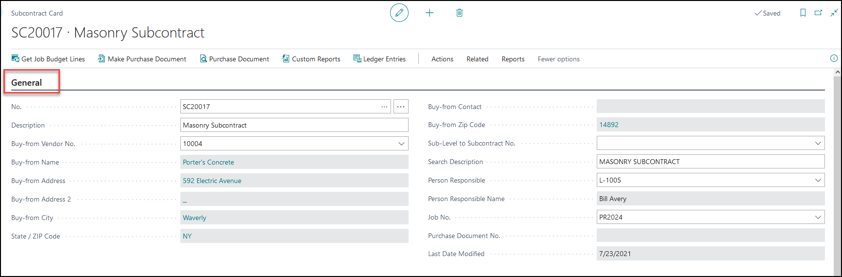Click Get Job Budget Lines action
The height and width of the screenshot is (277, 842).
(48, 59)
